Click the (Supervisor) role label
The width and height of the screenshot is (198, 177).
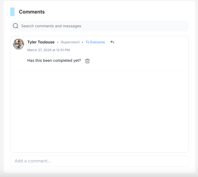(70, 42)
